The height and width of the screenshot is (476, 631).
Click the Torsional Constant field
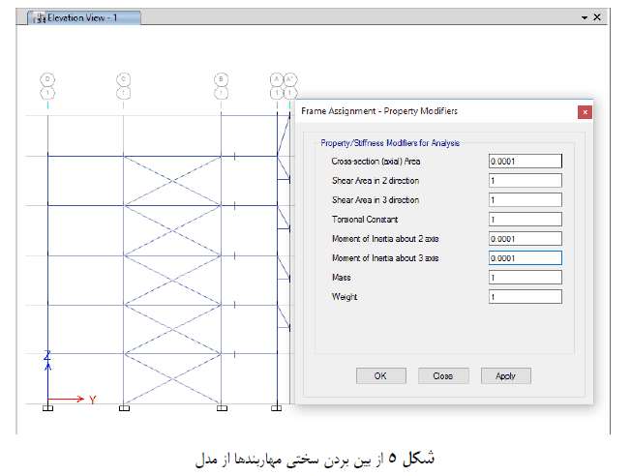tap(526, 220)
